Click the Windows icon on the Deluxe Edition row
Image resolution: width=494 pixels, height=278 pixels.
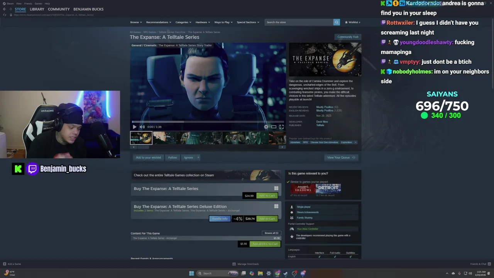coord(276,206)
